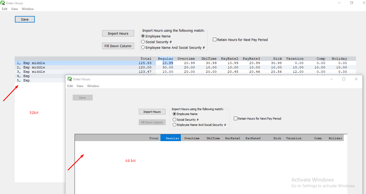Click the selected Regular cell 10.99 in row 1
366x194 pixels.
coord(168,63)
